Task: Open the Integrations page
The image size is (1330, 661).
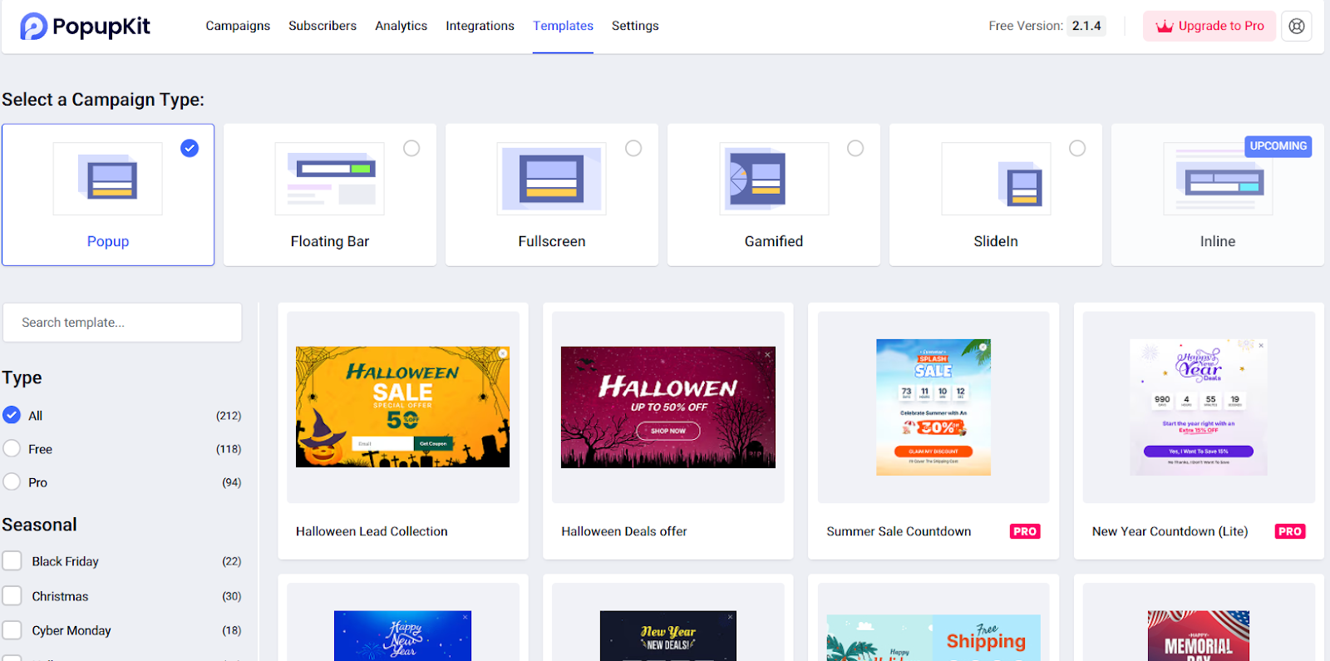Action: [480, 26]
